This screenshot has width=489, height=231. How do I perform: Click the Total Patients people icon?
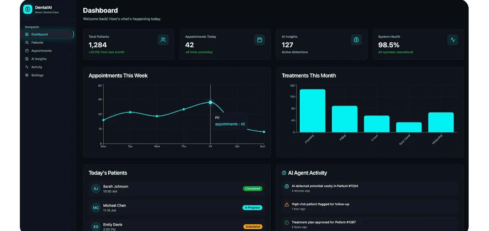pyautogui.click(x=163, y=40)
